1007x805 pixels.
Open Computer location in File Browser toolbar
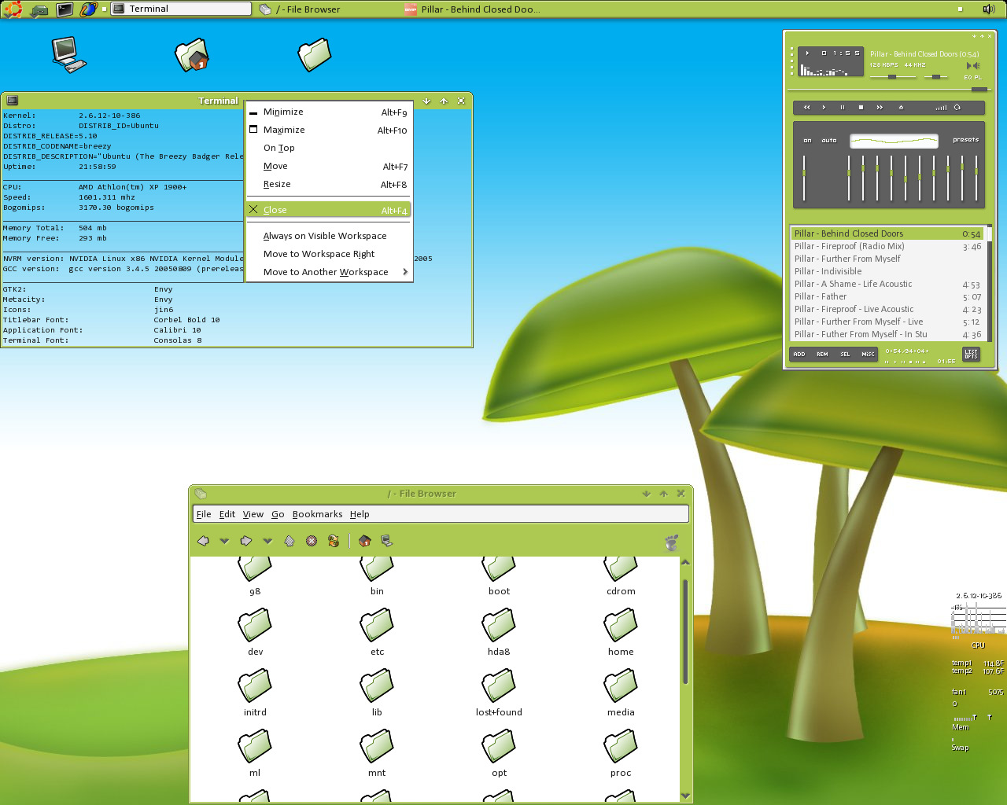point(386,541)
